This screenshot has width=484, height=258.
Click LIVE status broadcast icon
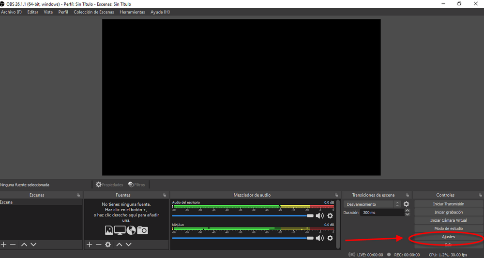pos(351,255)
